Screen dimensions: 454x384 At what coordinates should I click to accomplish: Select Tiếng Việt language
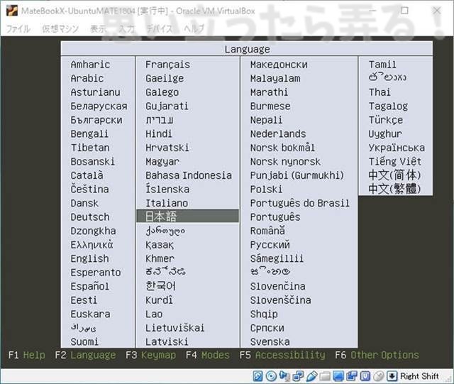coord(395,161)
